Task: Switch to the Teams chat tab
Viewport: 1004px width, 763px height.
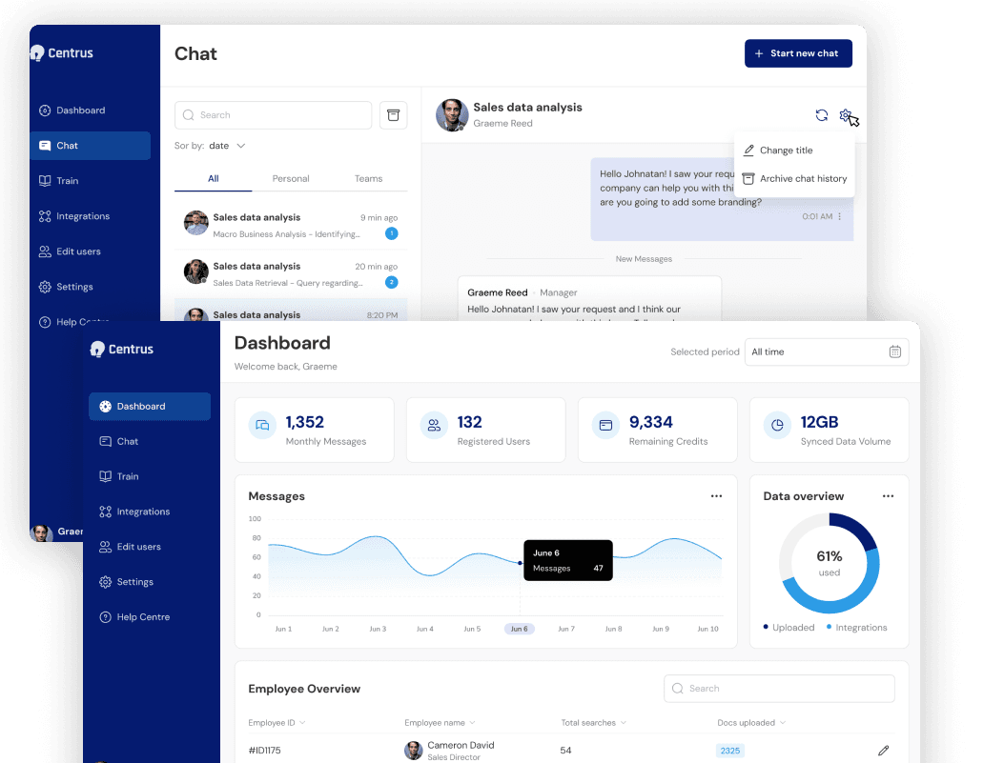Action: (368, 178)
